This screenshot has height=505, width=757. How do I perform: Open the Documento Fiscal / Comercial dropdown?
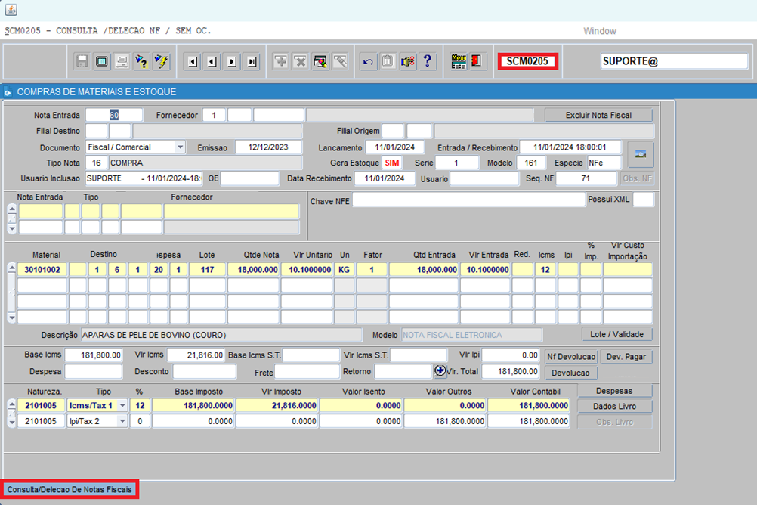(180, 147)
